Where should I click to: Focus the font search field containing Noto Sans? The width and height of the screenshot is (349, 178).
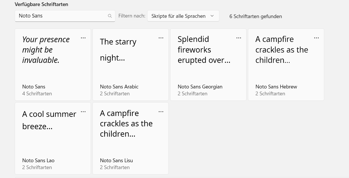pos(60,16)
